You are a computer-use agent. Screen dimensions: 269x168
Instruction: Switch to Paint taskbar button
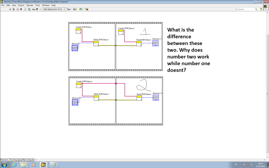click(54, 165)
